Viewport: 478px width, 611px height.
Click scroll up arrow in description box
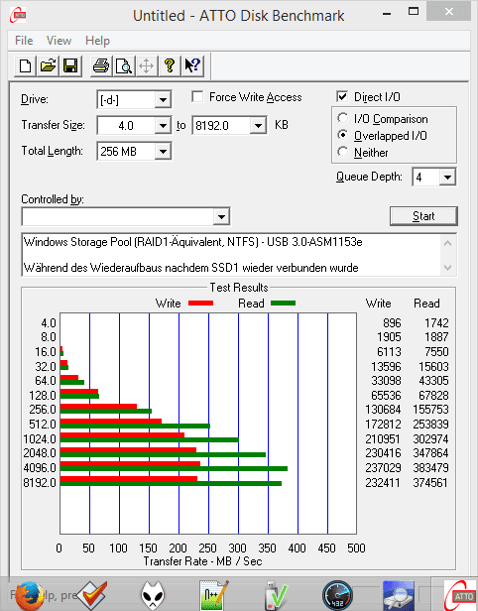[447, 244]
